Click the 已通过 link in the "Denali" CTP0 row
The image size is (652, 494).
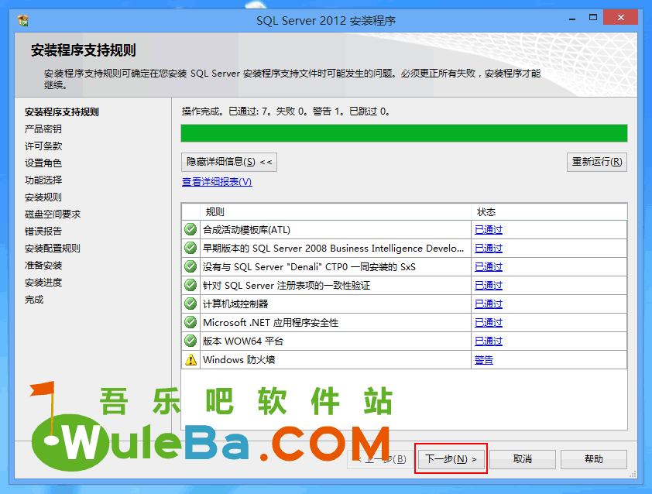[x=489, y=267]
